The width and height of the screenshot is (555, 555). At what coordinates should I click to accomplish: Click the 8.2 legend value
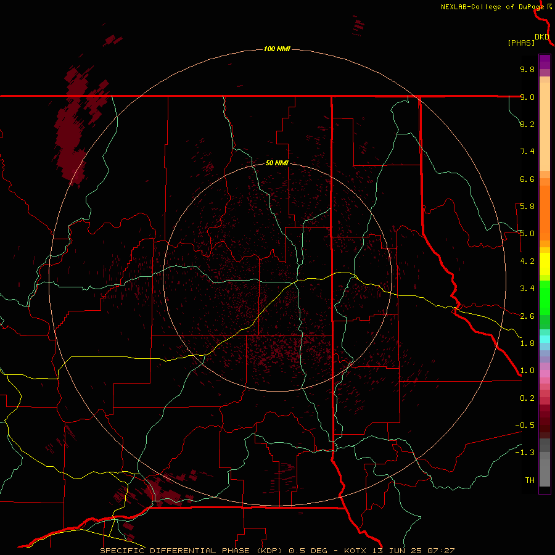pos(527,124)
